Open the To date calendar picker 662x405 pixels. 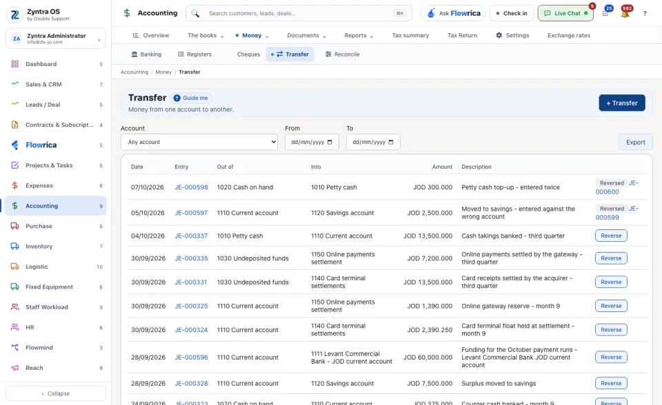pos(391,142)
